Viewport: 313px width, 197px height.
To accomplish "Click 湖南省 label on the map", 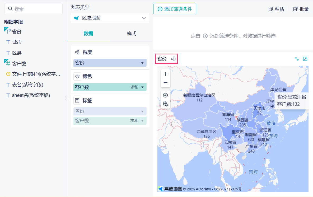I will pyautogui.click(x=251, y=135).
